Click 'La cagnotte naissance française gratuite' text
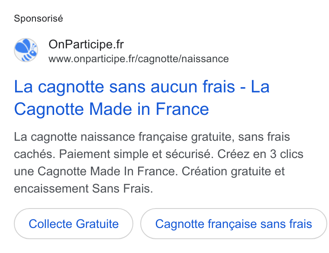 pyautogui.click(x=123, y=137)
